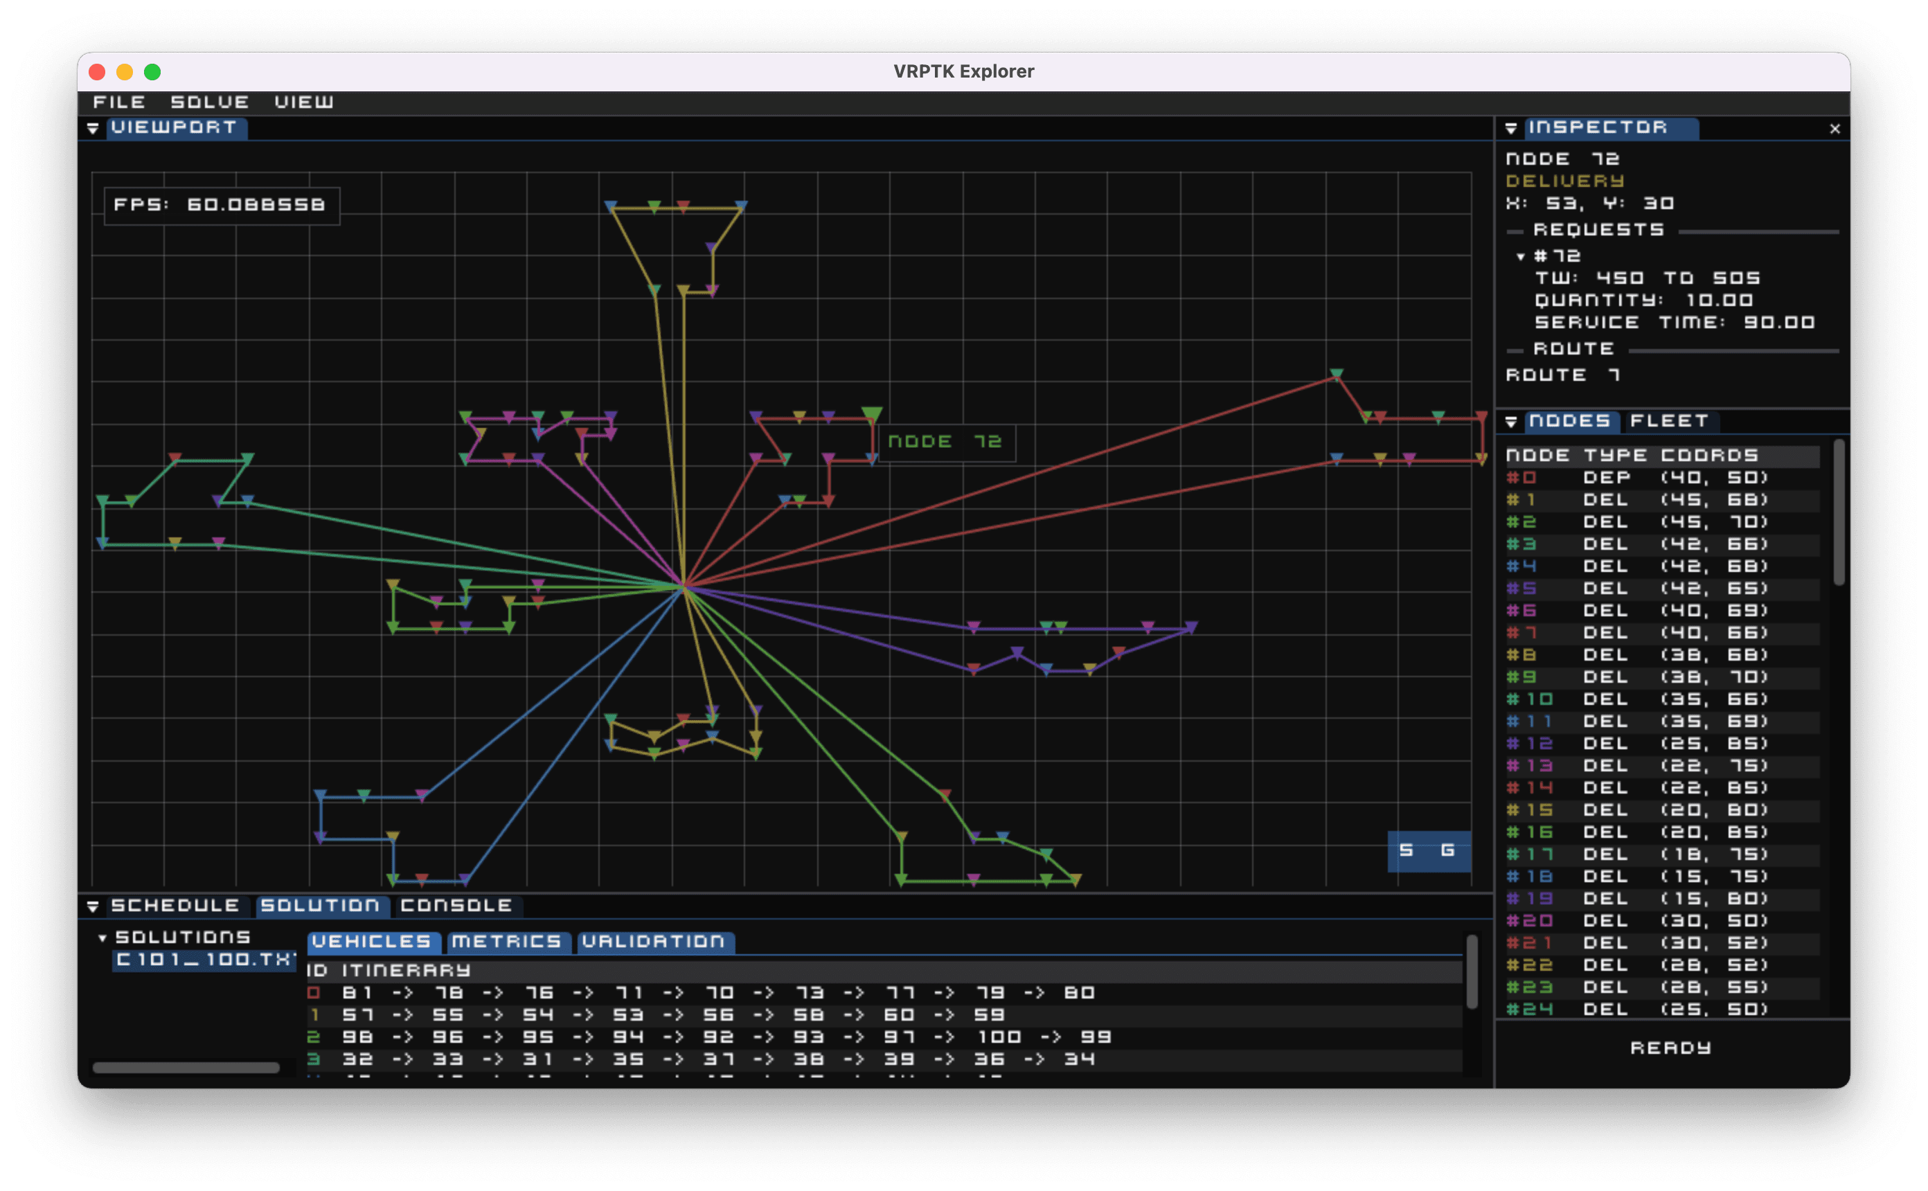Collapse the Solutions tree node
The width and height of the screenshot is (1928, 1191).
[102, 938]
